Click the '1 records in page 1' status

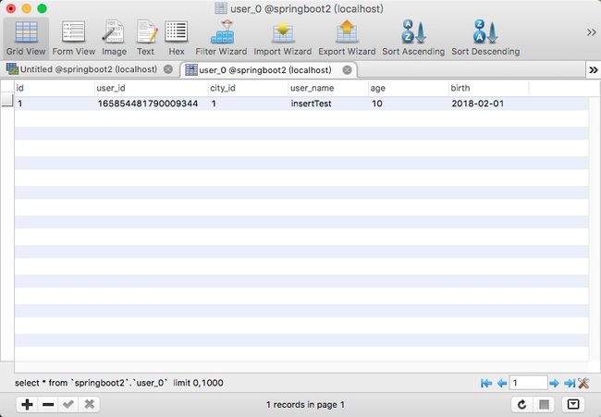click(305, 405)
